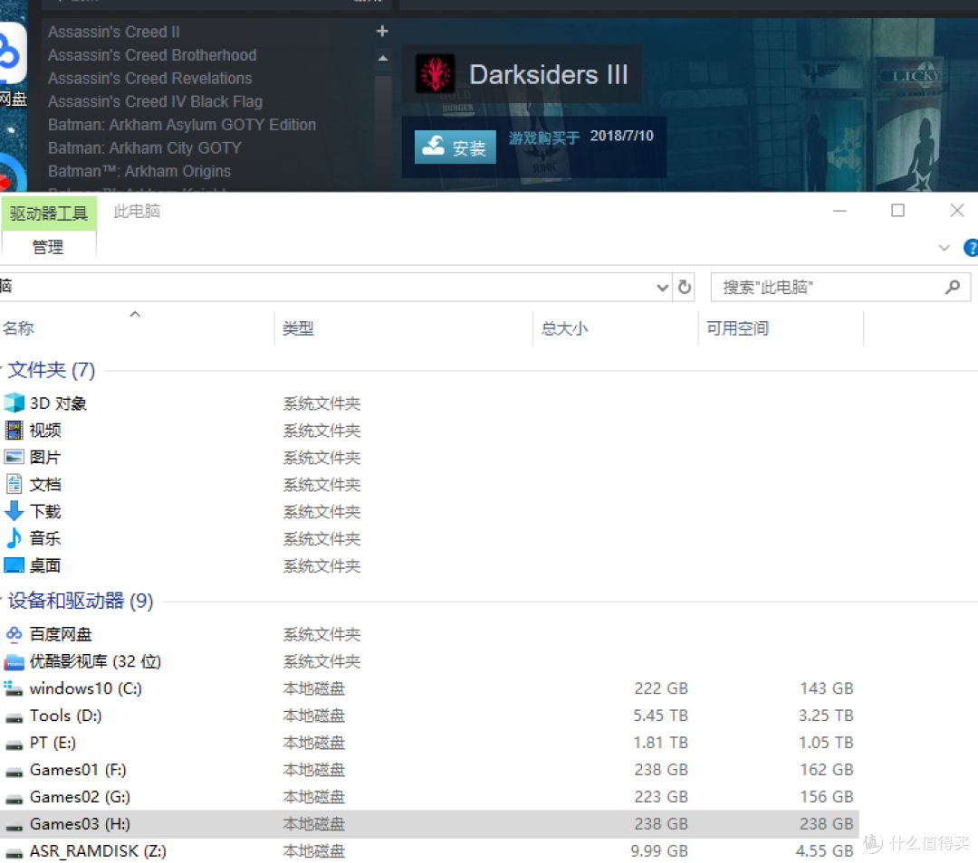978x863 pixels.
Task: Click the Games03 (H:) drive icon
Action: (14, 826)
